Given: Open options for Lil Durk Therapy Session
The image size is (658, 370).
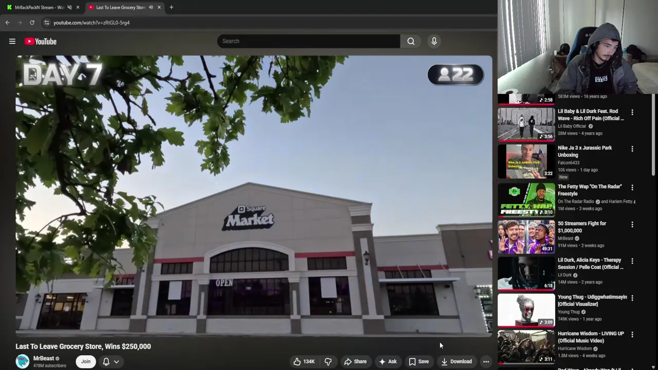Looking at the screenshot, I should click(632, 261).
